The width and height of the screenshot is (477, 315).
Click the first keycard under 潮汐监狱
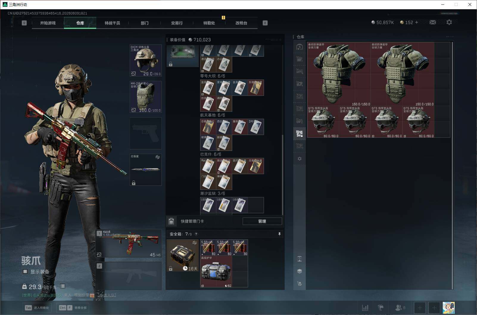208,205
